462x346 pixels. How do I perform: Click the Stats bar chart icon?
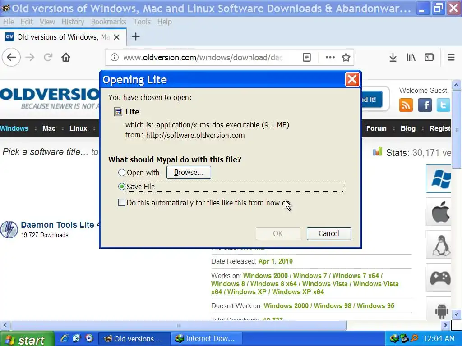point(378,151)
